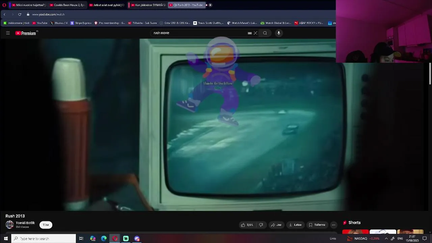Open more actions three-dot menu
This screenshot has height=243, width=432.
[x=333, y=225]
